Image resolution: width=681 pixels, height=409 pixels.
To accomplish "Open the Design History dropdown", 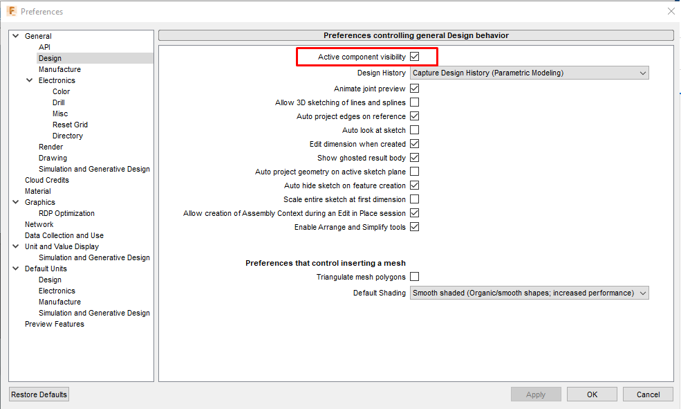I will click(529, 73).
